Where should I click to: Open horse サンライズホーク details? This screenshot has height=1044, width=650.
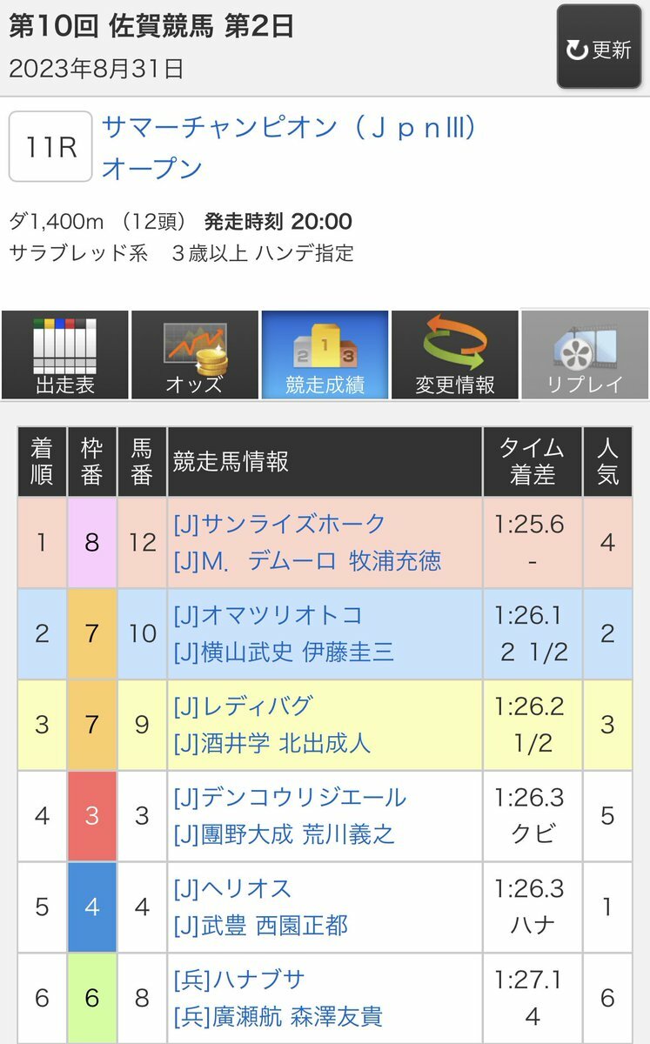(279, 524)
